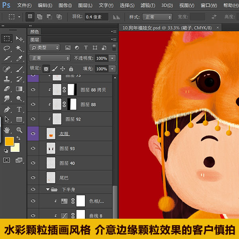Reset default foreground and background colors

pyautogui.click(x=6, y=151)
